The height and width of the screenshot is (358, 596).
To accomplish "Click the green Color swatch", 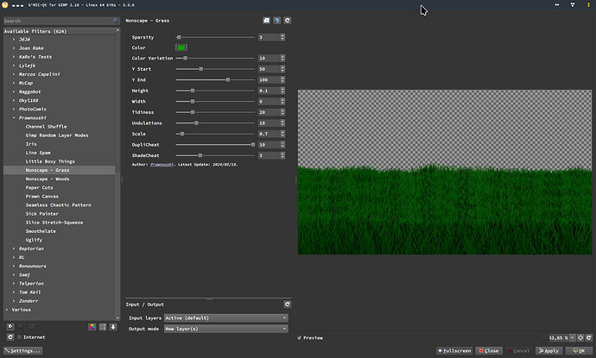I will 181,47.
